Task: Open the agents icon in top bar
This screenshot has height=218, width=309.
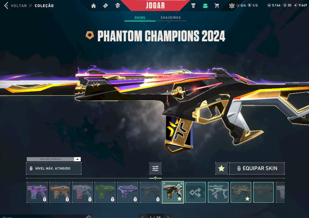Action: click(118, 6)
